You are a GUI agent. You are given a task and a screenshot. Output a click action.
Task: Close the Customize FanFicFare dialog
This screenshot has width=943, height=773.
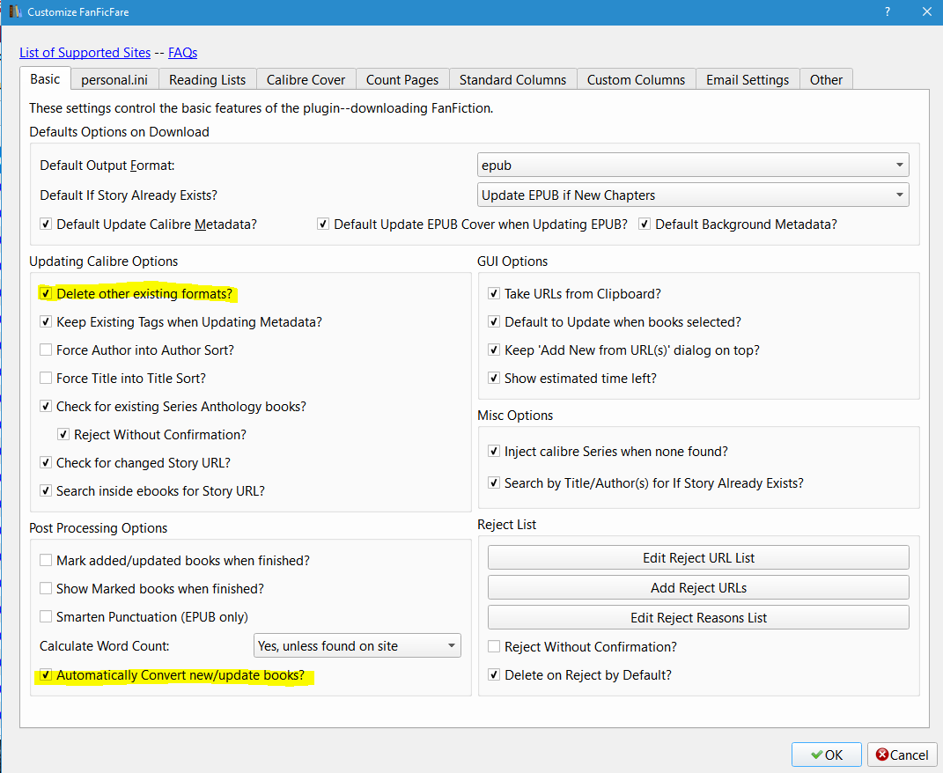[x=927, y=11]
